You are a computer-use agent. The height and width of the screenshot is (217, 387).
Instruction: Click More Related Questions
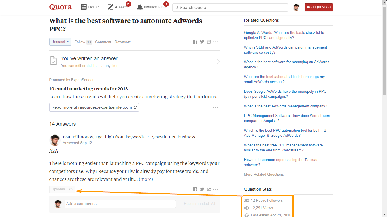[x=264, y=174]
